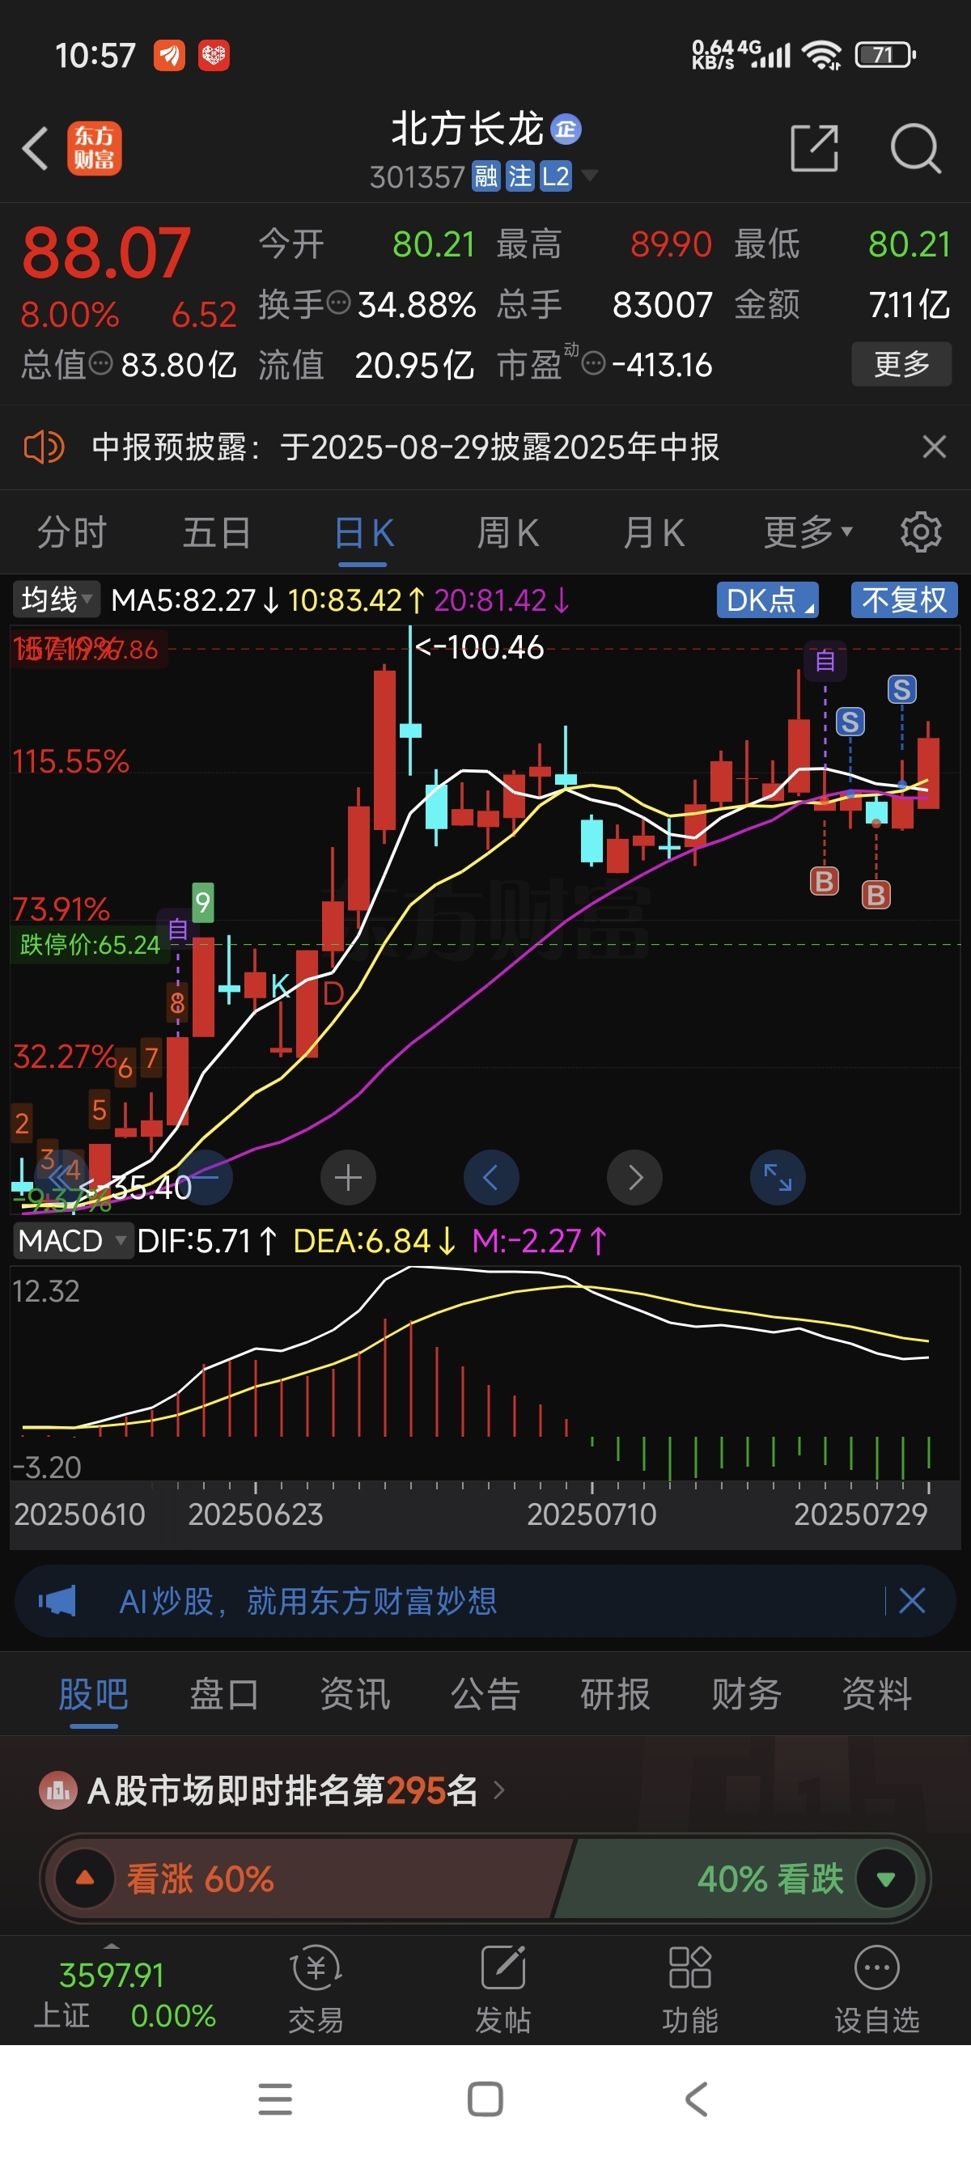Move chart left with arrow button
This screenshot has width=971, height=2160.
point(491,1177)
